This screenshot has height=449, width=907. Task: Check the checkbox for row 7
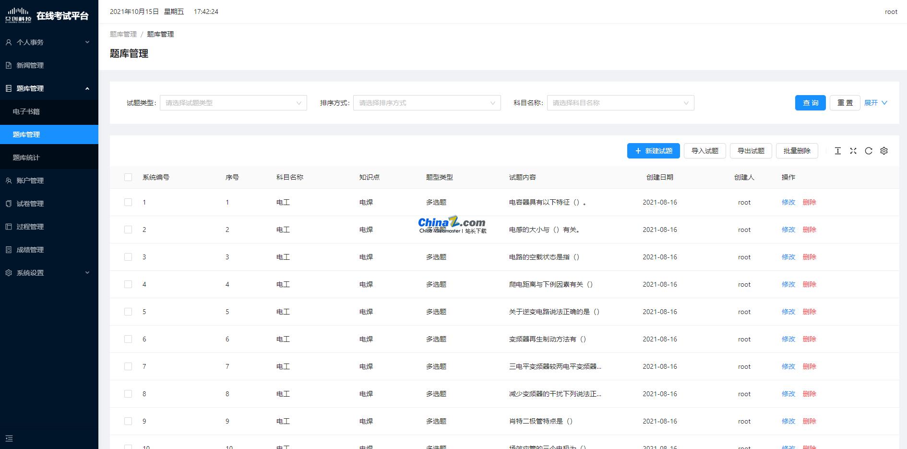128,366
